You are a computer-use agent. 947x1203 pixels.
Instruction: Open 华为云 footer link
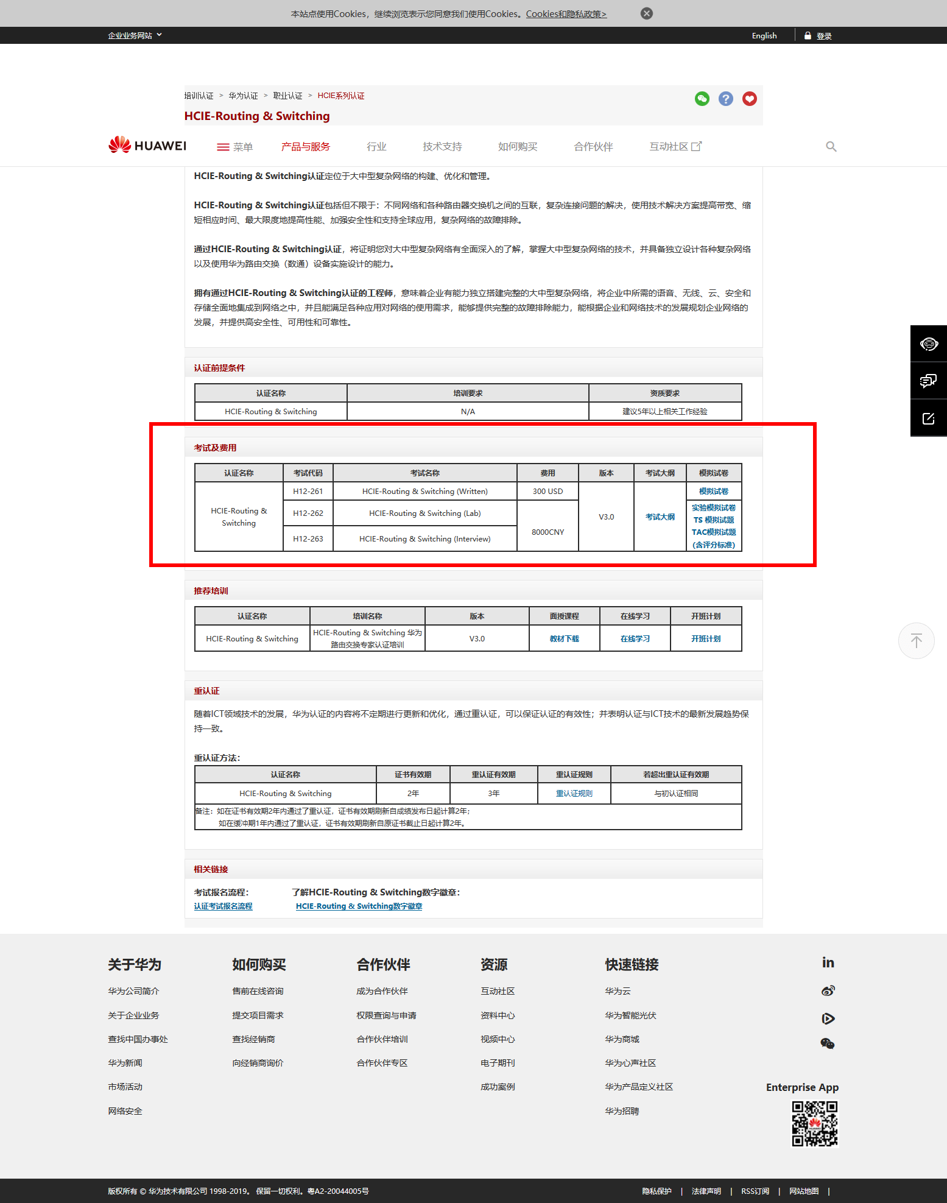click(618, 992)
